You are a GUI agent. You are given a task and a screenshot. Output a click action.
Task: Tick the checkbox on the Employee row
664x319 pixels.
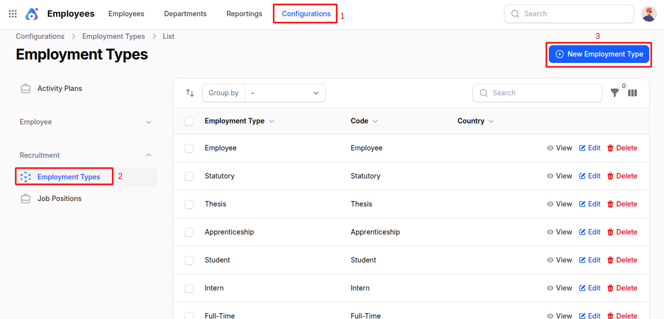pos(189,147)
